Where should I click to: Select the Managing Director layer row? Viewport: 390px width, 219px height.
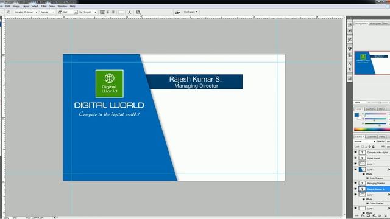(372, 183)
